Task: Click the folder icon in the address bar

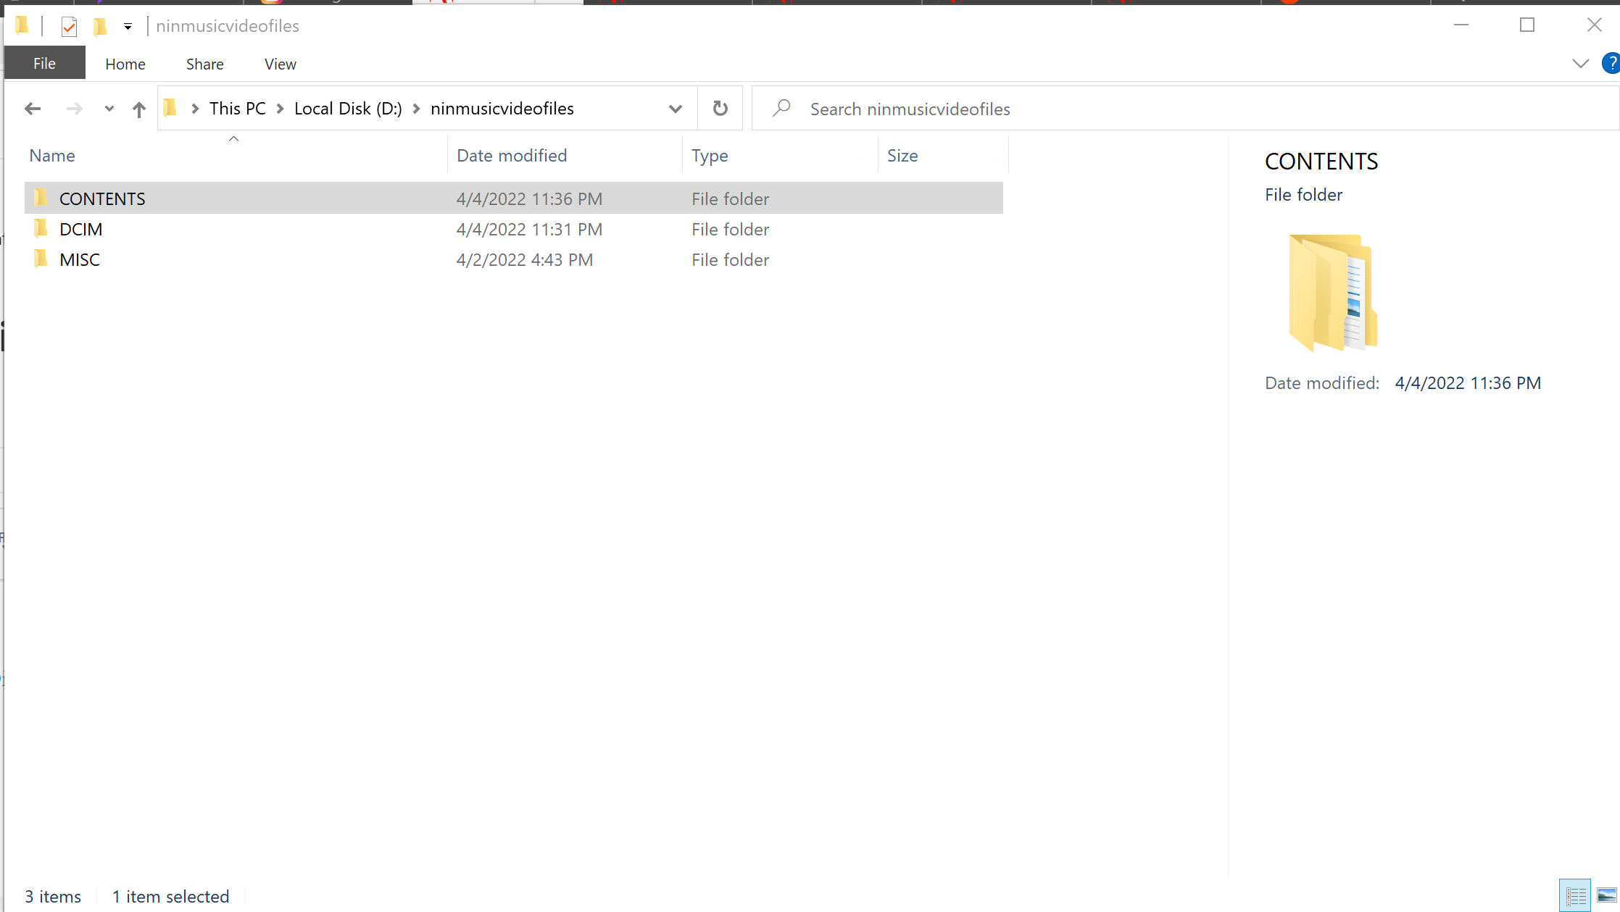Action: (170, 107)
